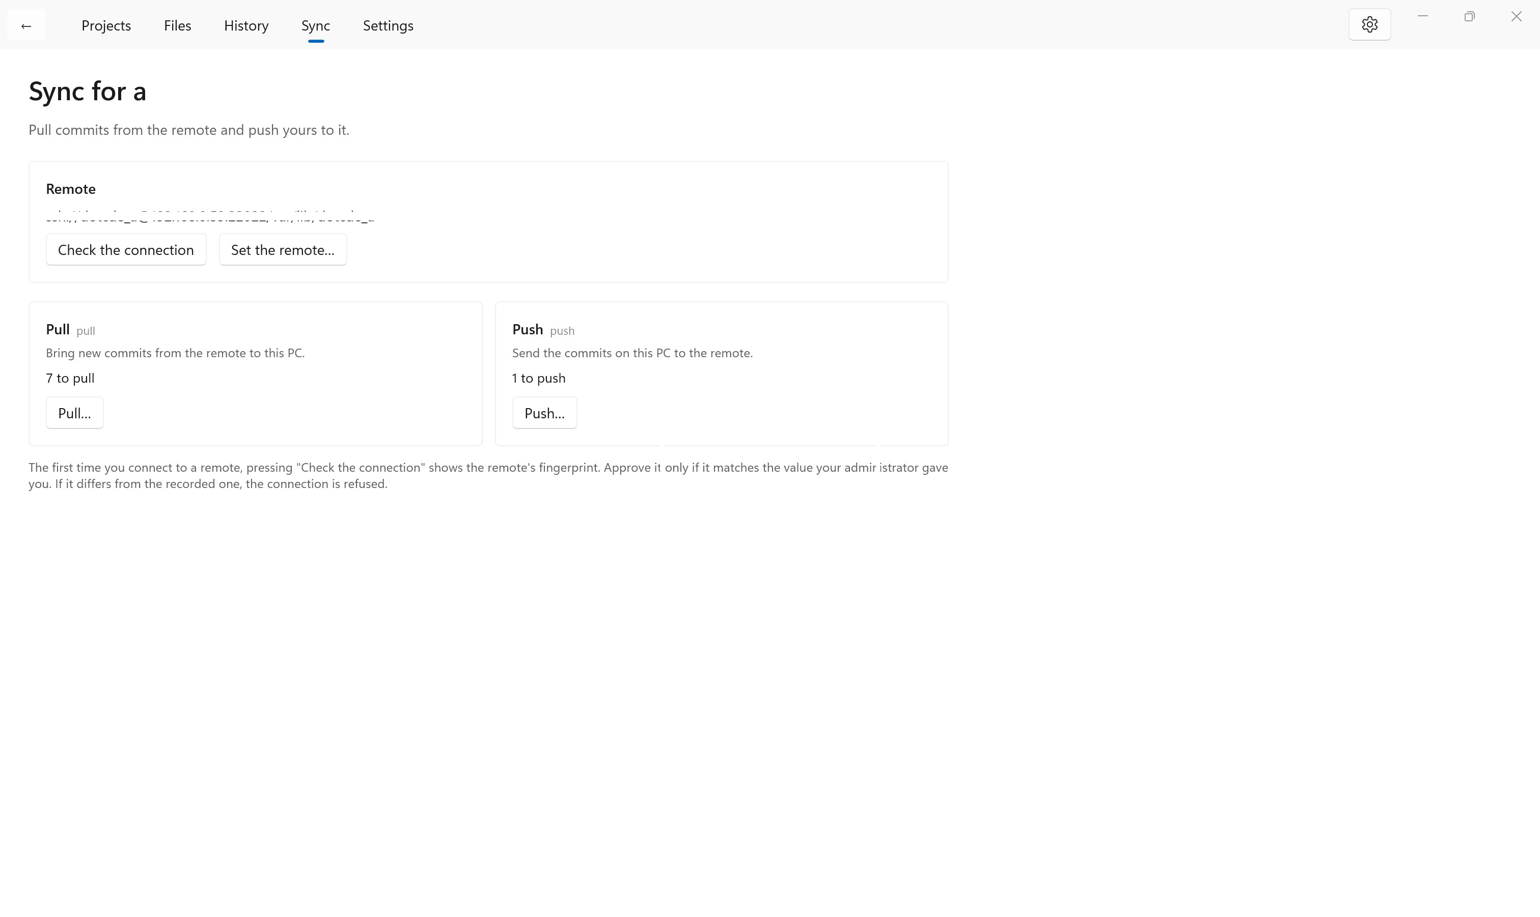Screen dimensions: 1540x917
Task: Click the 'Sync for a' heading
Action: click(x=87, y=92)
